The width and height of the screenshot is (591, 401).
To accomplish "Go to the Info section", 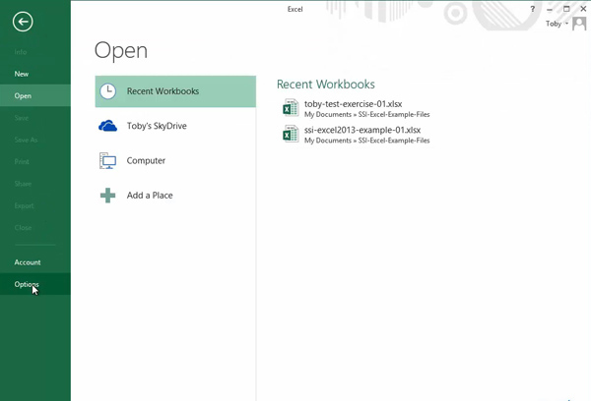I will pos(21,52).
